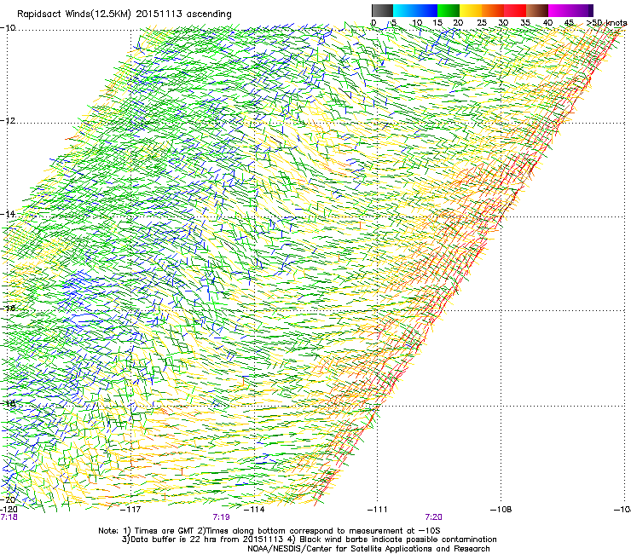
Task: Click the legend speed label 25
Action: point(482,22)
